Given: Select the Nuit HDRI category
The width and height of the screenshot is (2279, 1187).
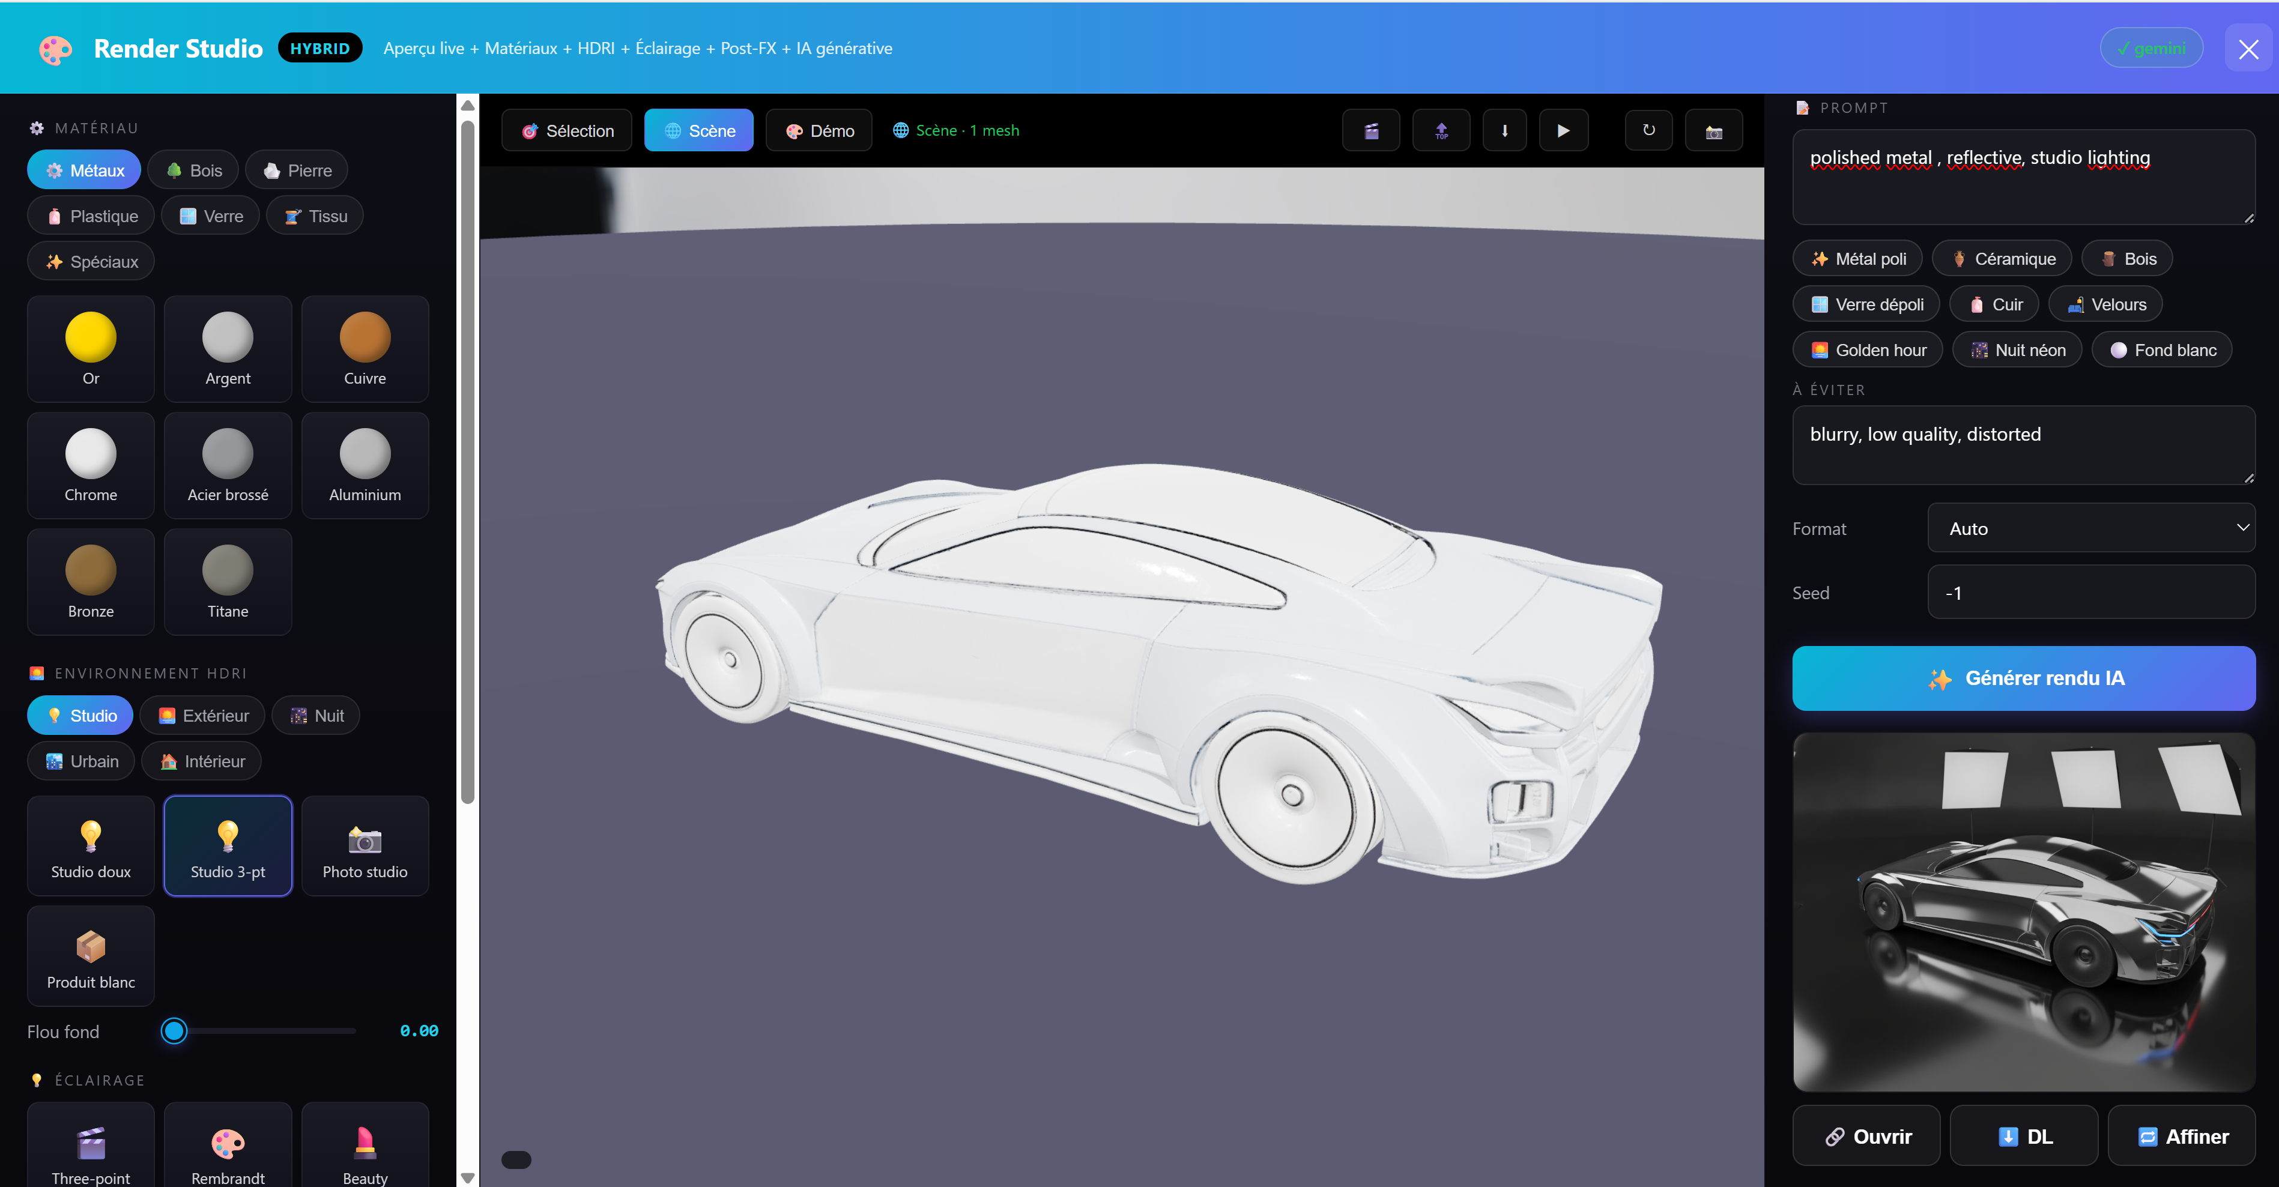Looking at the screenshot, I should [x=316, y=716].
